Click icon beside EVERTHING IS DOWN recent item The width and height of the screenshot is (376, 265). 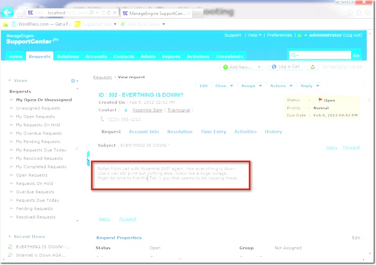click(11, 247)
